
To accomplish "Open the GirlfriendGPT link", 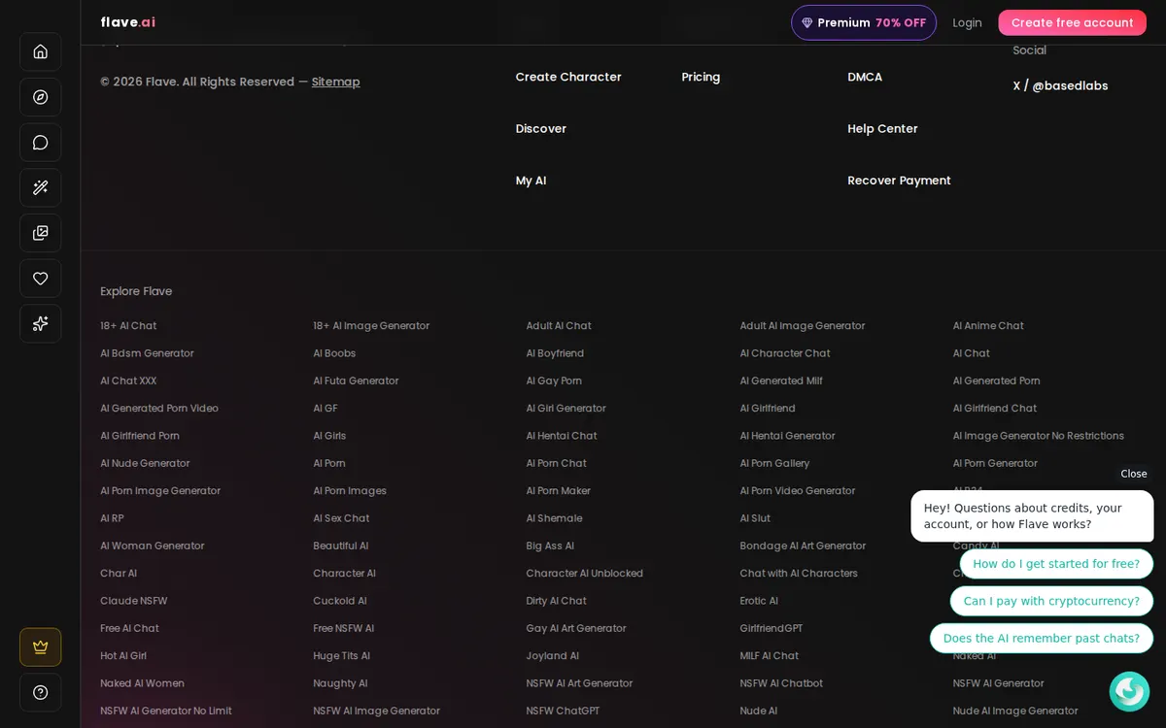I will click(x=772, y=628).
